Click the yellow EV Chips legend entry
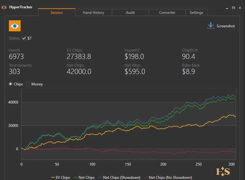This screenshot has height=180, width=245. (x=61, y=178)
